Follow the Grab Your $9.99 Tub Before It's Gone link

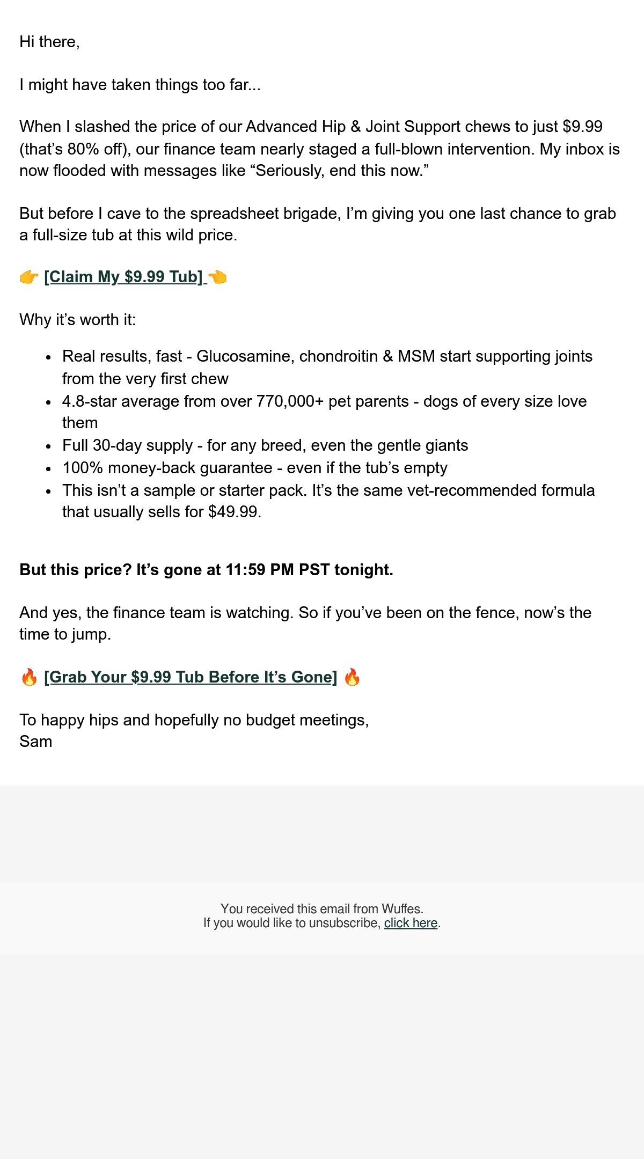pyautogui.click(x=191, y=677)
